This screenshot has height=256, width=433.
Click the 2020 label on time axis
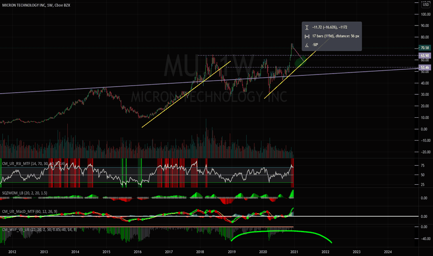263,252
